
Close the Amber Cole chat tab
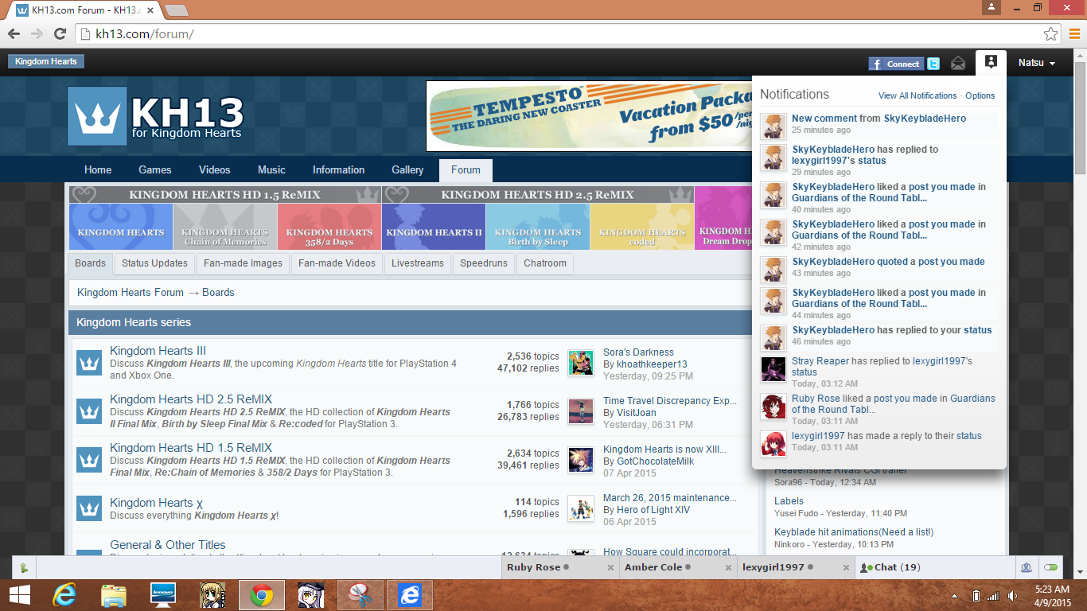[x=729, y=568]
